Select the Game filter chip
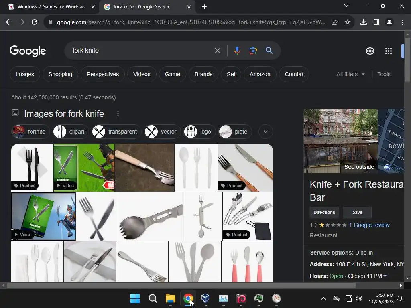Screen dimensions: 411x308 (173, 74)
